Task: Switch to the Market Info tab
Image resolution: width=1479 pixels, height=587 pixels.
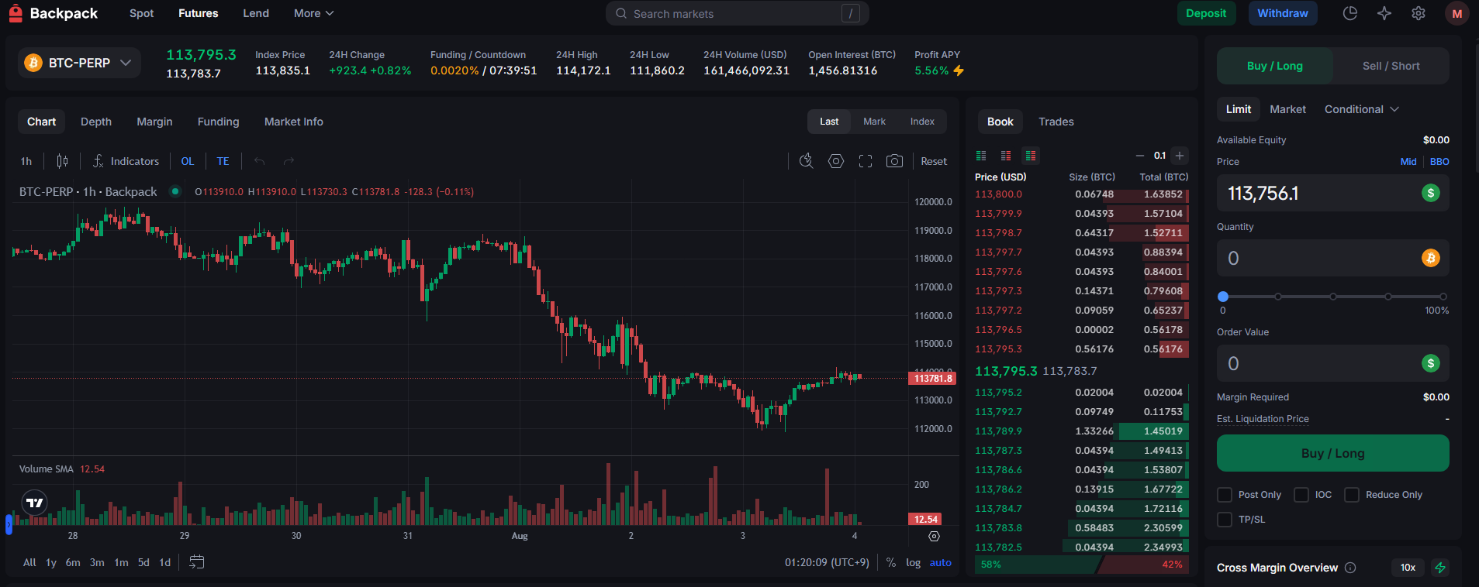Action: pyautogui.click(x=293, y=122)
